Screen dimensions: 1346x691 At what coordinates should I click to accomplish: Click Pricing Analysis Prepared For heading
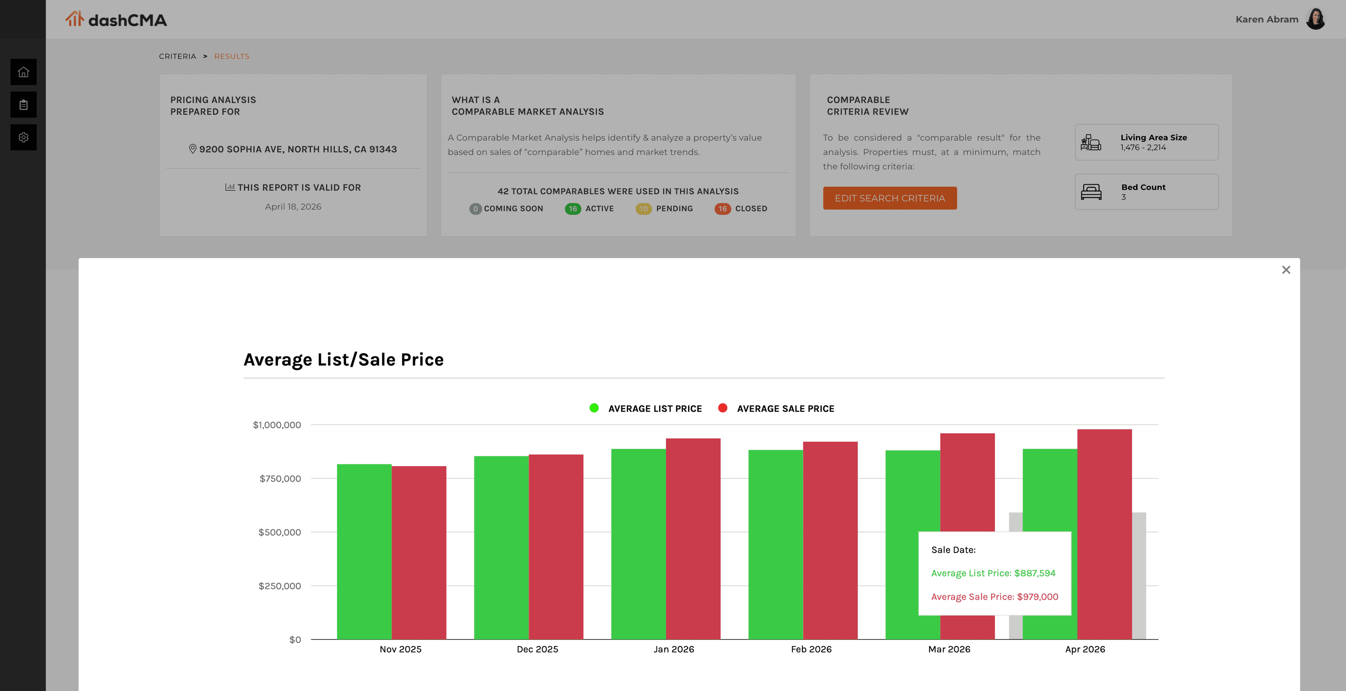213,105
